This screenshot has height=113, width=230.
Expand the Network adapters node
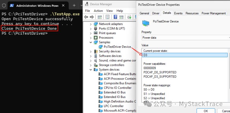[x=91, y=24]
